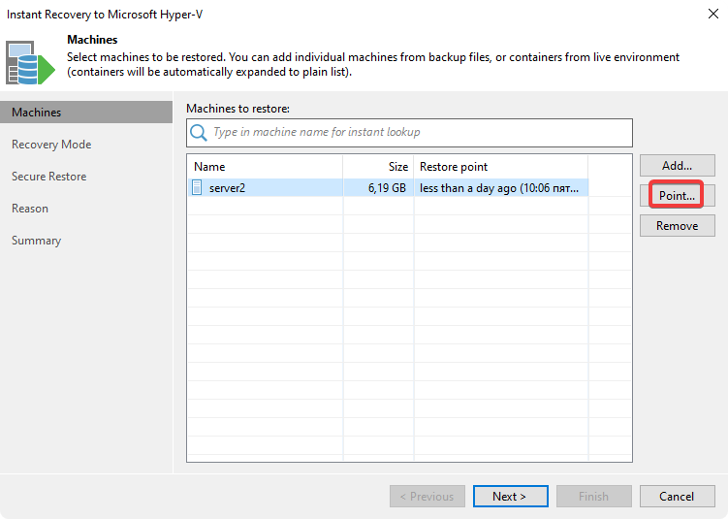Click the server2 machine icon in the list
Image resolution: width=728 pixels, height=519 pixels.
click(197, 188)
